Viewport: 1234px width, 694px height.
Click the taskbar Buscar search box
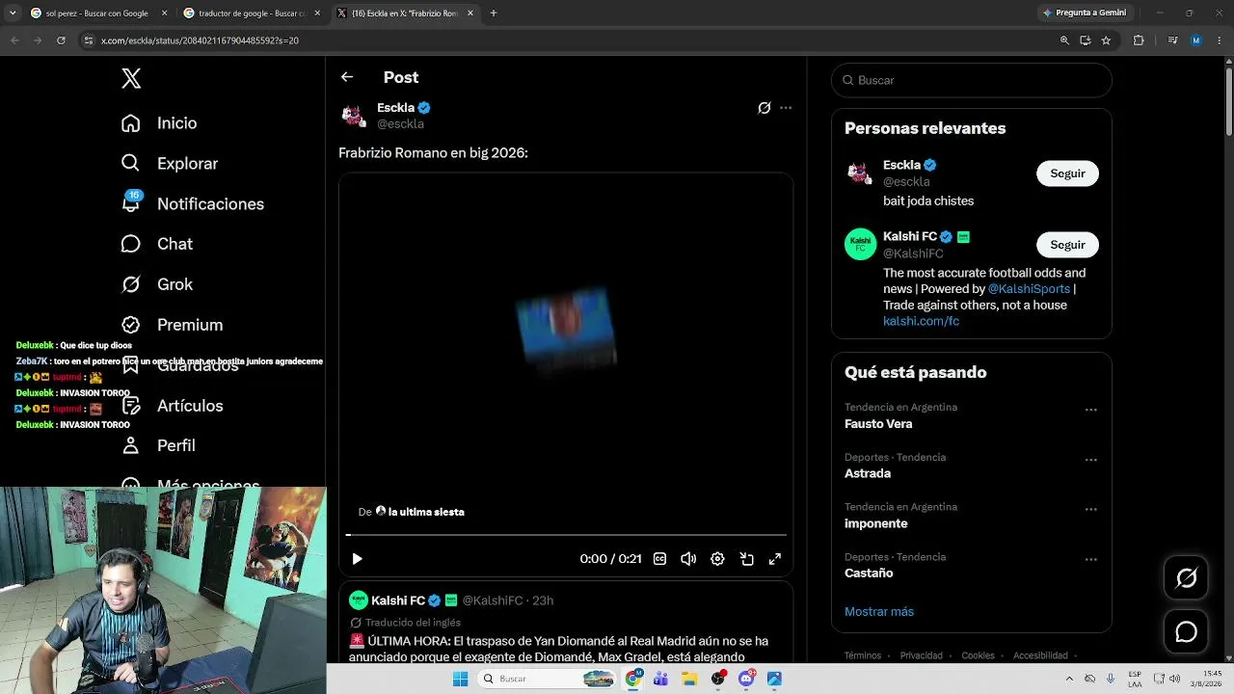coord(547,679)
